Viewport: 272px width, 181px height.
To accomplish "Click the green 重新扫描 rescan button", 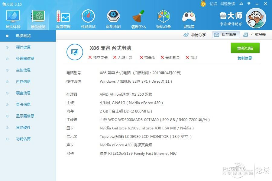I will [245, 48].
